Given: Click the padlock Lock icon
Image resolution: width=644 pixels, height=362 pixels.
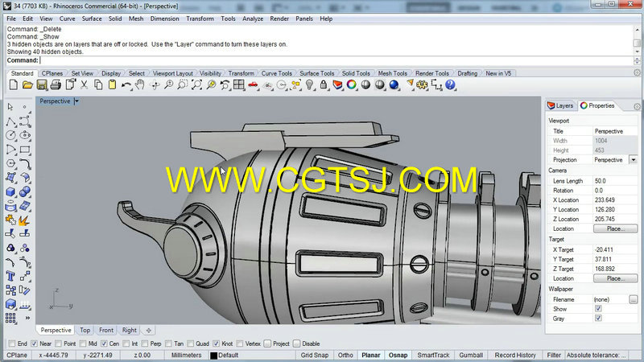Looking at the screenshot, I should 324,85.
